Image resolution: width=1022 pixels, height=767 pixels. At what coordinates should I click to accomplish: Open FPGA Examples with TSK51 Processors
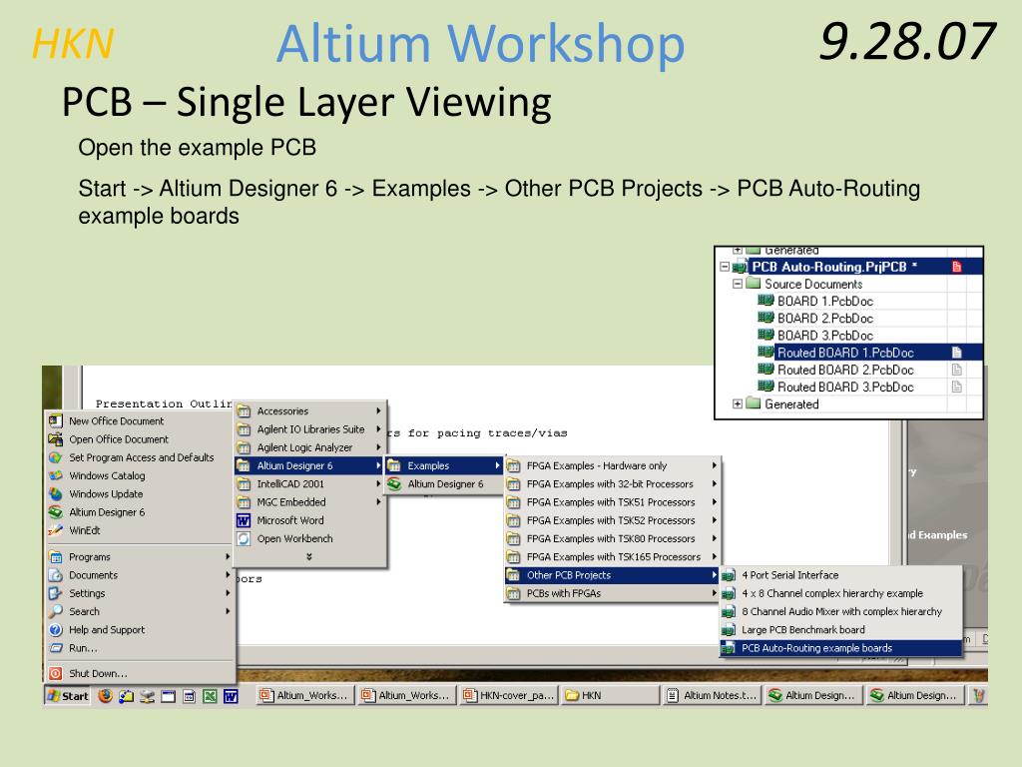click(613, 503)
